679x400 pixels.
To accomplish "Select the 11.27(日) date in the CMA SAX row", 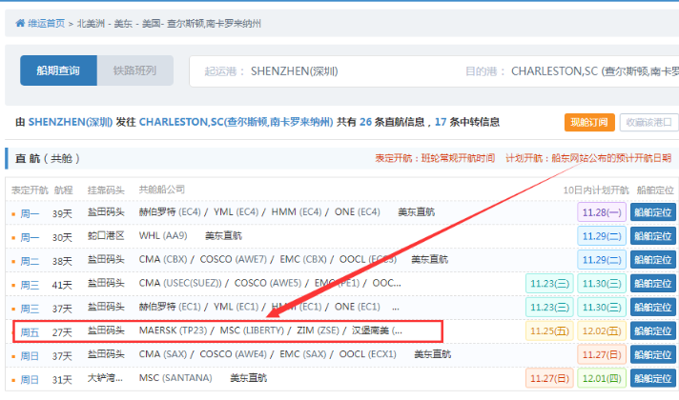I will tap(602, 355).
